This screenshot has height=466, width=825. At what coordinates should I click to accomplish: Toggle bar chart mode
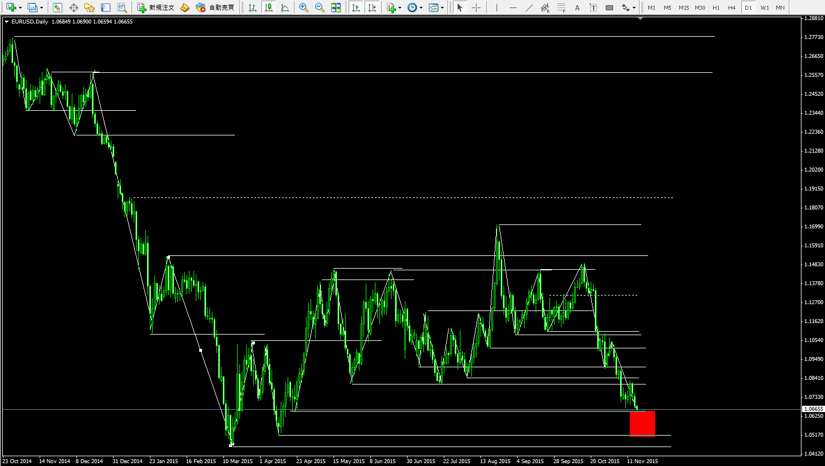[252, 8]
